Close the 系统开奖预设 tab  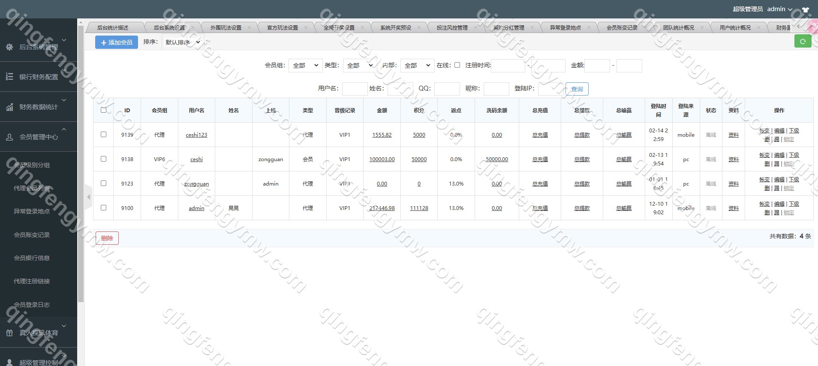(419, 27)
